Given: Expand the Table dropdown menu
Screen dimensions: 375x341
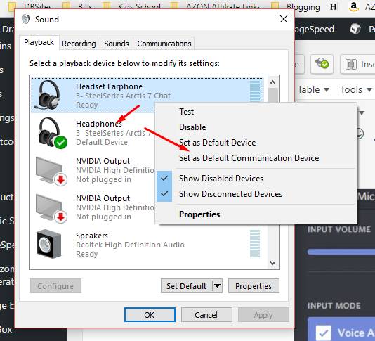Looking at the screenshot, I should click(313, 89).
